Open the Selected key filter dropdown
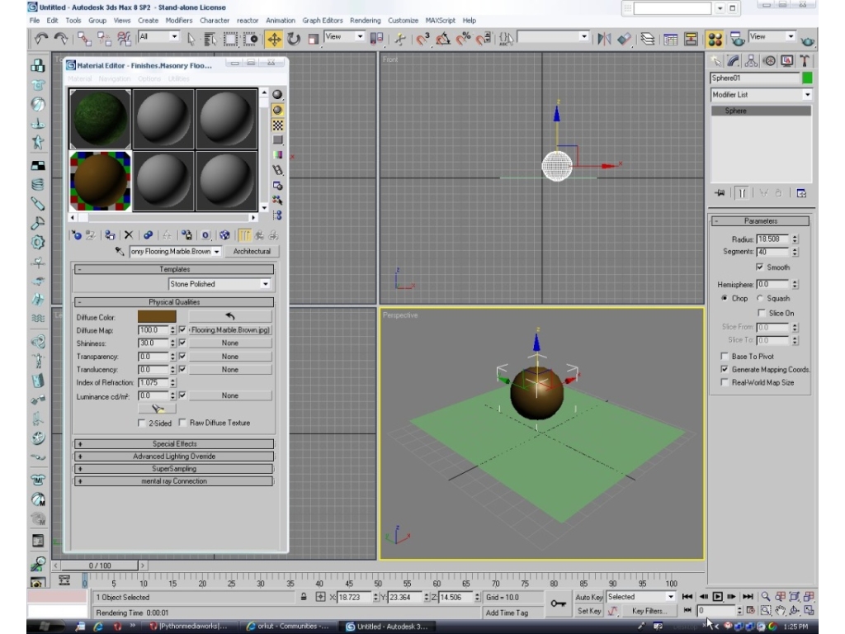This screenshot has width=845, height=634. click(x=640, y=597)
